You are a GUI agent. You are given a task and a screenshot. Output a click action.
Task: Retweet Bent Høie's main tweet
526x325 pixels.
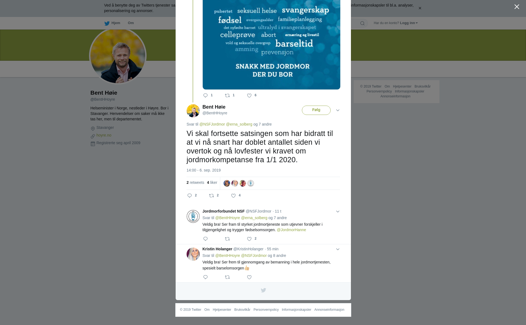coord(211,196)
